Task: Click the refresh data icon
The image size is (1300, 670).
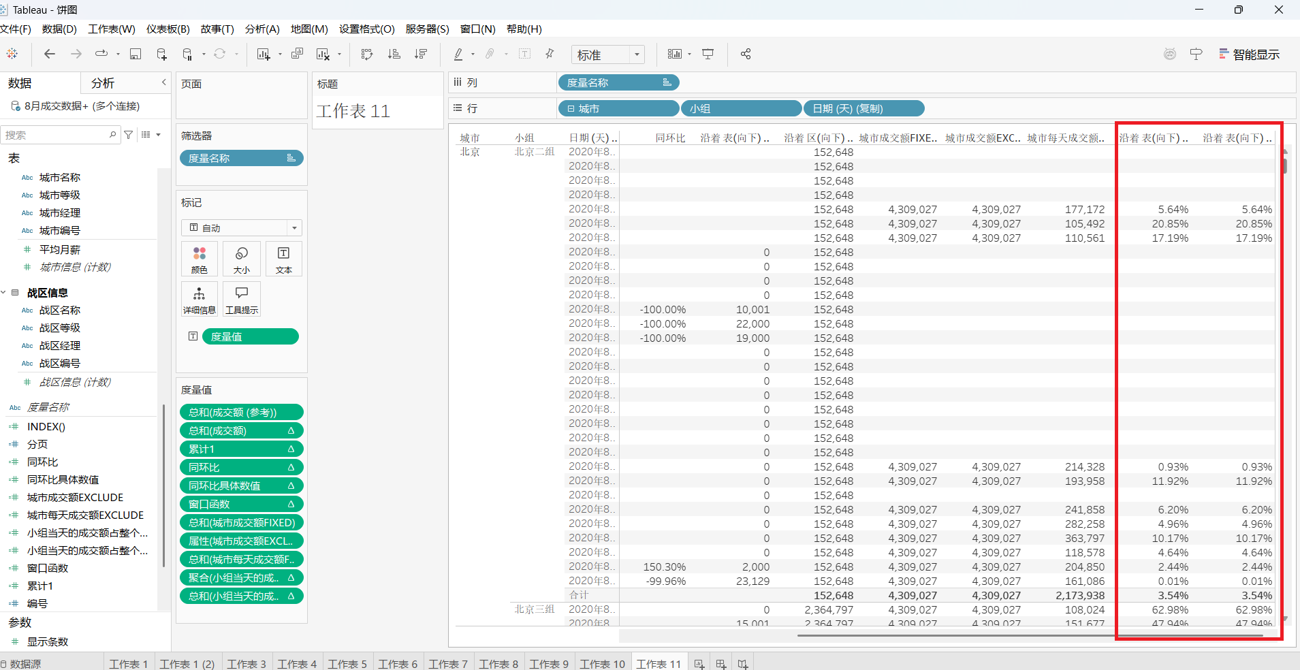Action: [x=219, y=54]
